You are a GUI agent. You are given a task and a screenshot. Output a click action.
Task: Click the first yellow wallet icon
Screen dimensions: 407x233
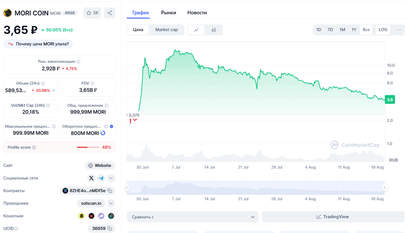pos(82,216)
